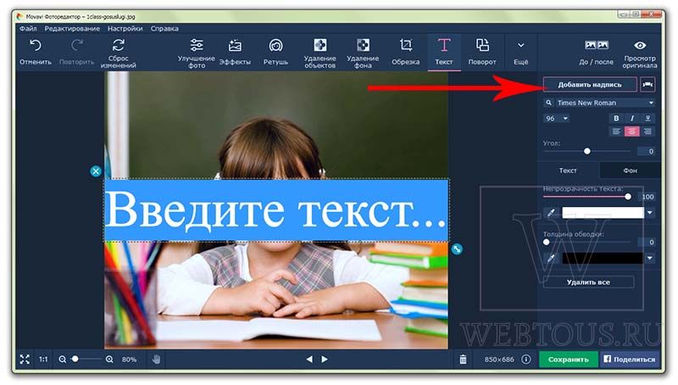
Task: Remove text box with X handle
Action: [x=96, y=171]
